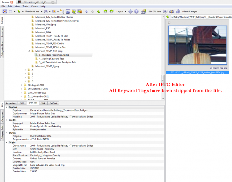232x182 pixels.
Task: Open the Edit menu
Action: (x=10, y=6)
